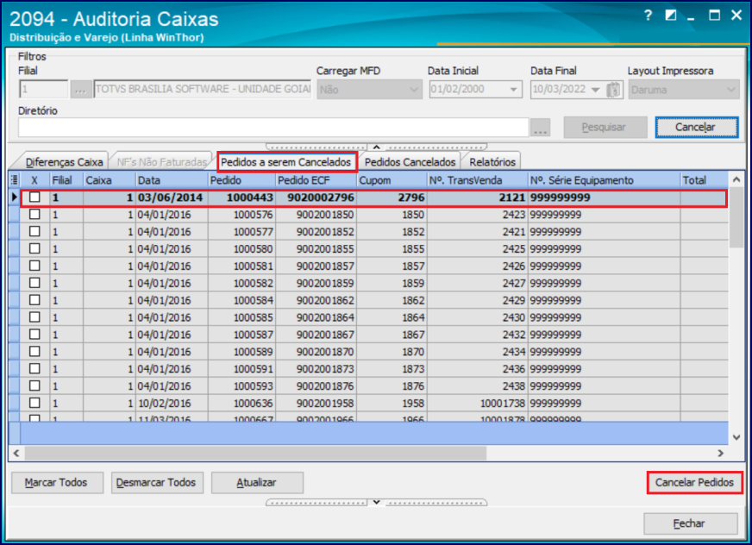Click the TransVenda cell 2432
Screen dimensions: 752x545
tap(477, 335)
